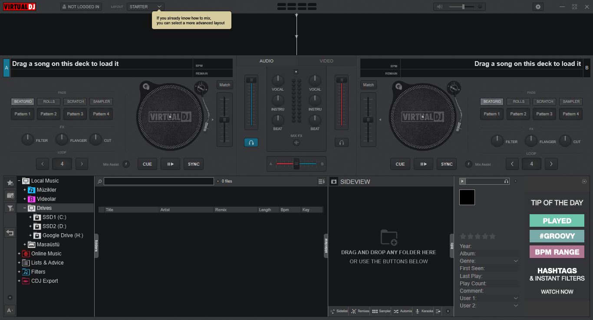Click the speaker icon of master volume
The width and height of the screenshot is (593, 320).
pos(440,7)
